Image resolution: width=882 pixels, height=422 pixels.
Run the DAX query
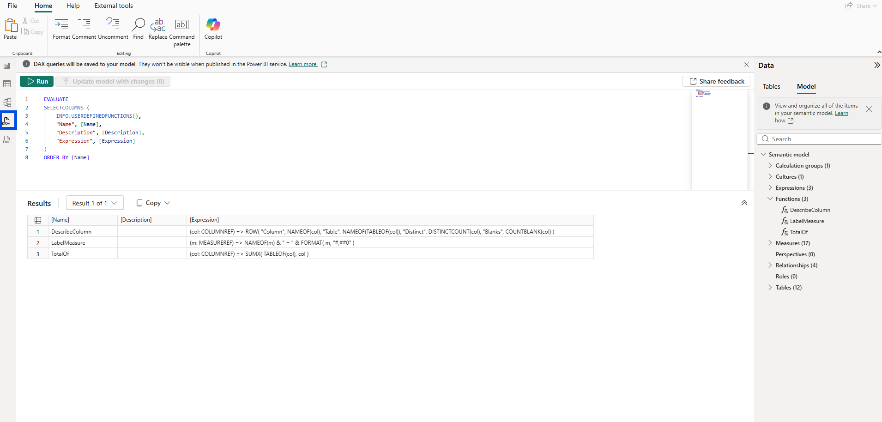tap(37, 81)
